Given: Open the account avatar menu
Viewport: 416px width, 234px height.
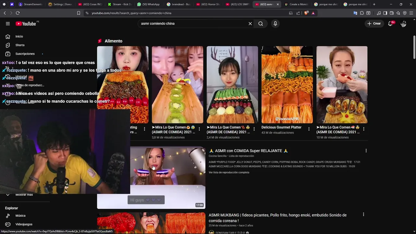Looking at the screenshot, I should click(403, 23).
